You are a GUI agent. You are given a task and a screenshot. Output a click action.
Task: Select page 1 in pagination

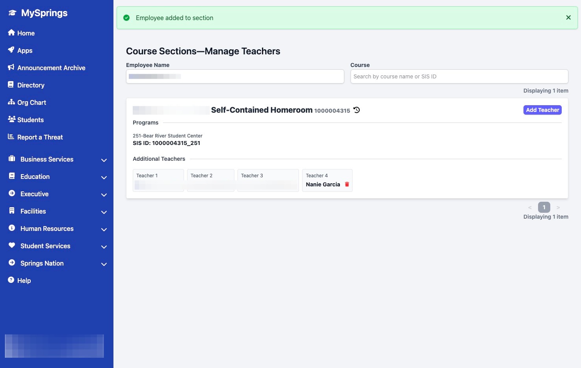544,207
